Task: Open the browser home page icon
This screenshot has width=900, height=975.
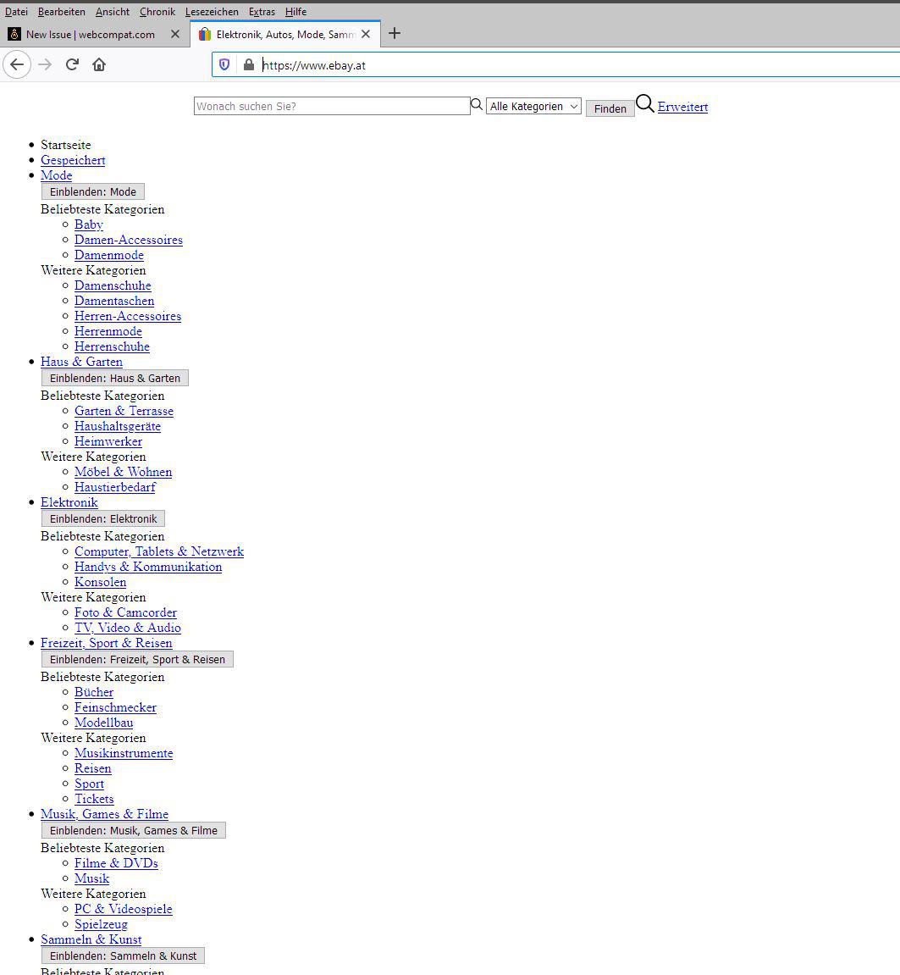Action: tap(97, 64)
